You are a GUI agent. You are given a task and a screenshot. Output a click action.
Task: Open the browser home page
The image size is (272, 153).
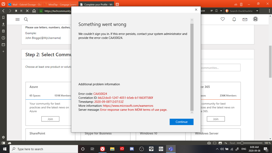coord(34,11)
